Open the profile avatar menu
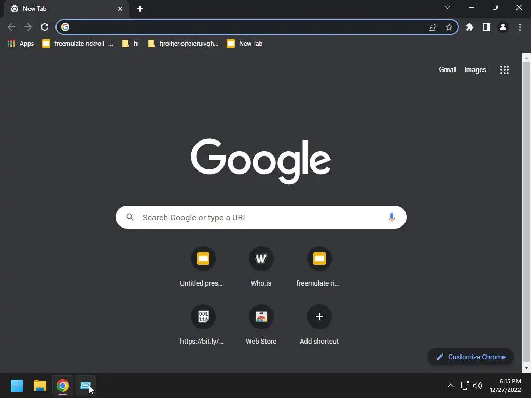 tap(503, 27)
